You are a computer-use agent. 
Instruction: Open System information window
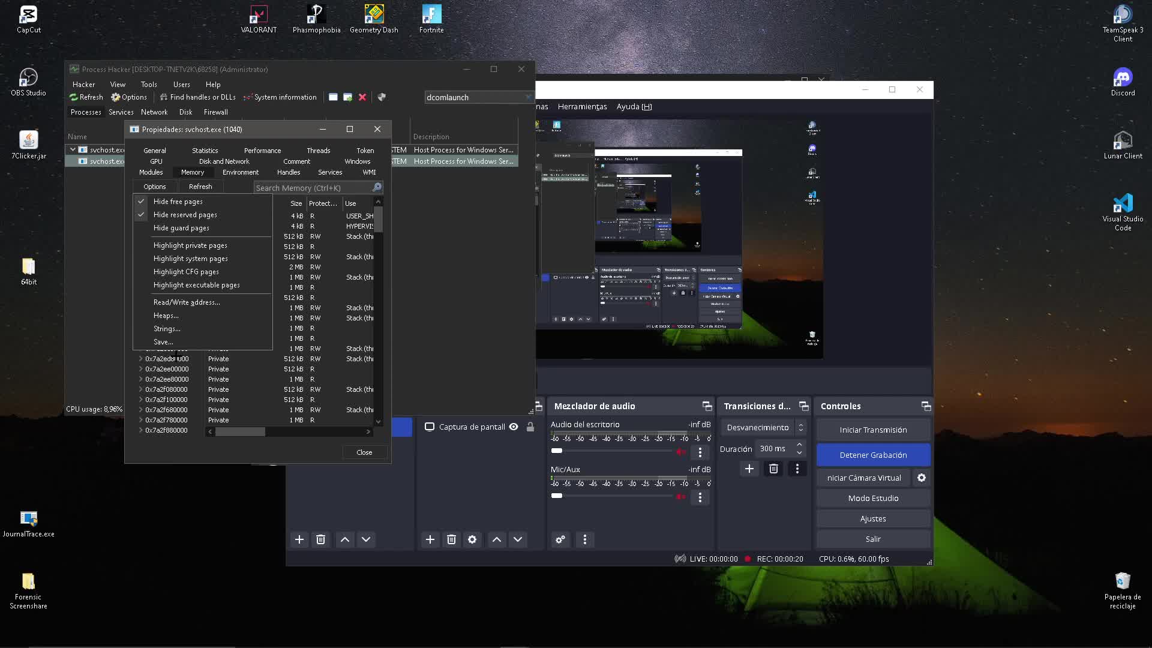pos(280,97)
